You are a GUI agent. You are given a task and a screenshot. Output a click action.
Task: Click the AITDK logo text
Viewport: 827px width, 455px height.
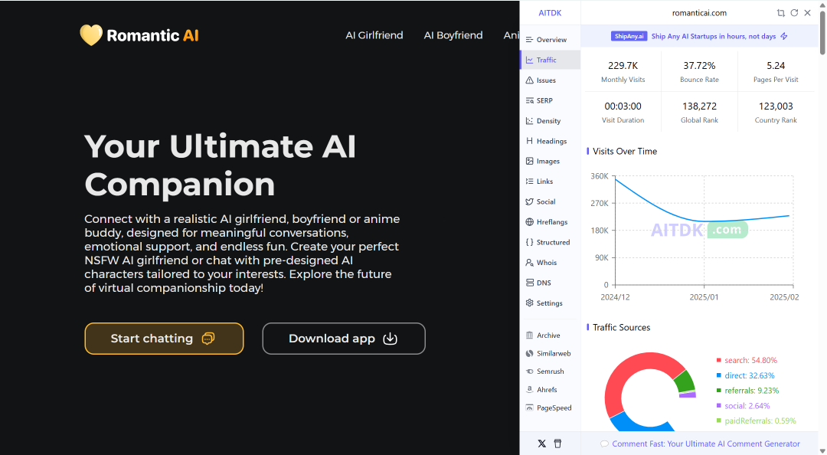click(x=550, y=13)
